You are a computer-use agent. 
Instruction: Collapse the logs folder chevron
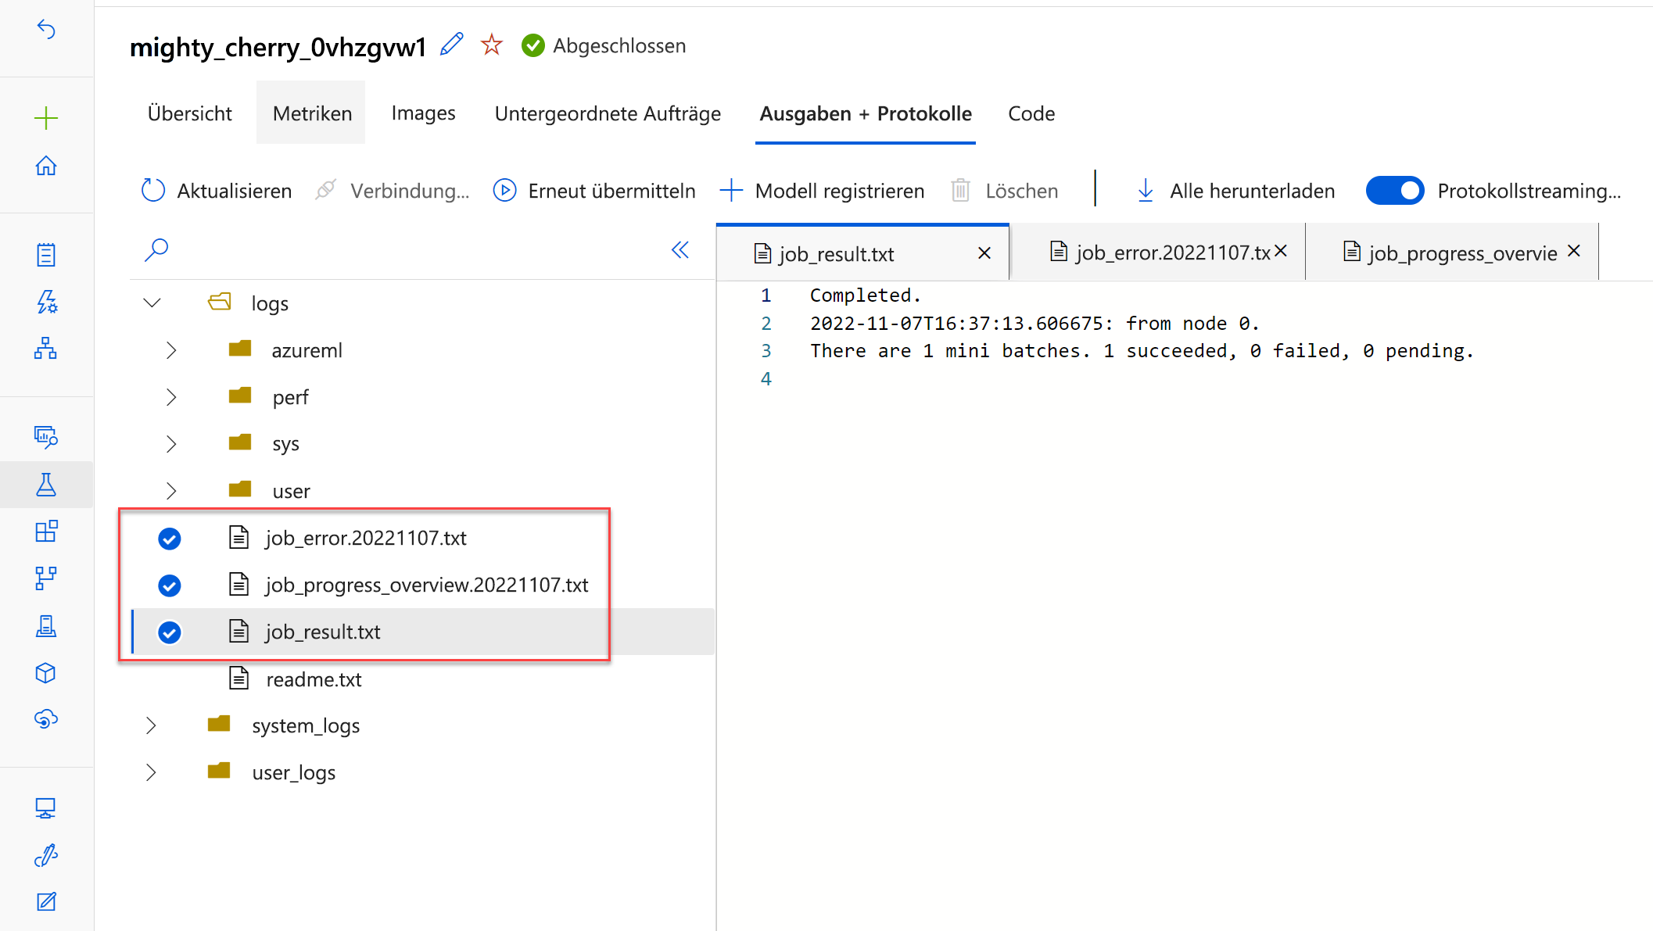point(152,303)
